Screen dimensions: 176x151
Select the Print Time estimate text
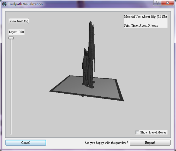click(141, 26)
